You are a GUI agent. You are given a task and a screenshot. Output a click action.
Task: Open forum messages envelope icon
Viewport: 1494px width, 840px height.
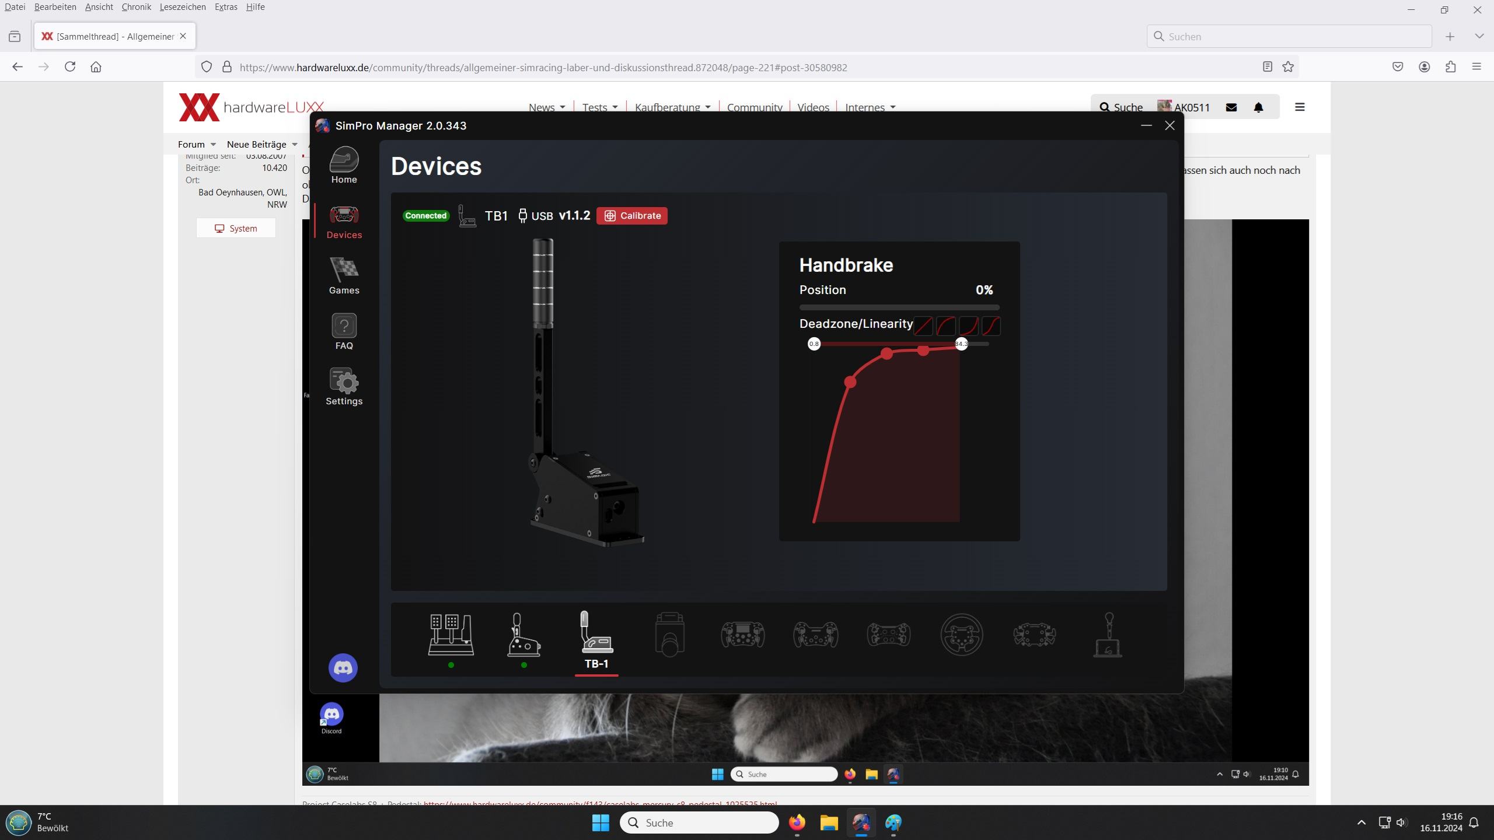point(1231,107)
